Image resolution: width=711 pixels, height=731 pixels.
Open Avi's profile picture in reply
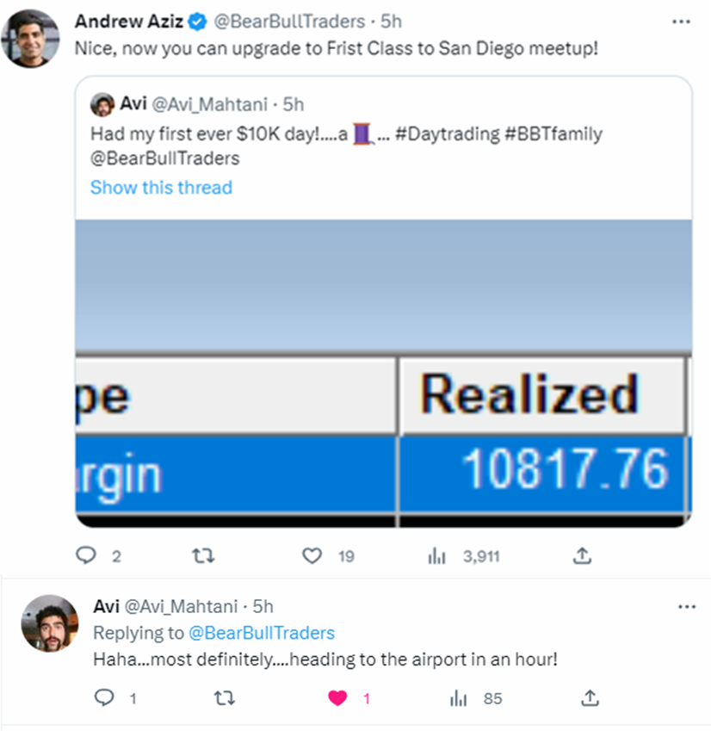click(x=49, y=623)
